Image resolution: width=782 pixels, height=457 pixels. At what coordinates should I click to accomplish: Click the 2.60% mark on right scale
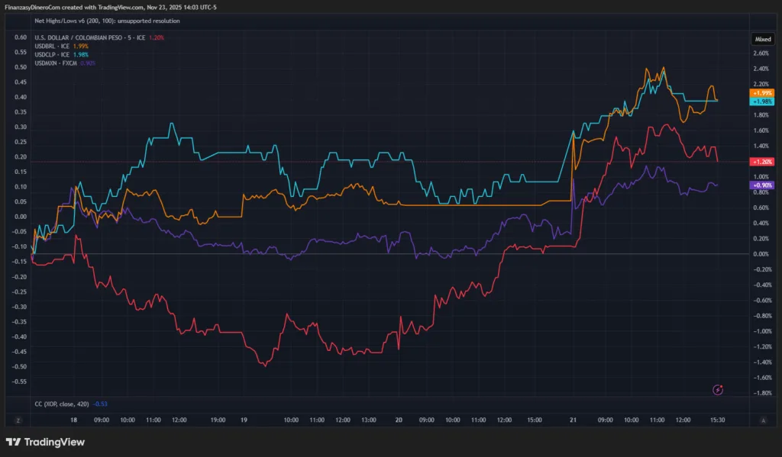pyautogui.click(x=761, y=53)
